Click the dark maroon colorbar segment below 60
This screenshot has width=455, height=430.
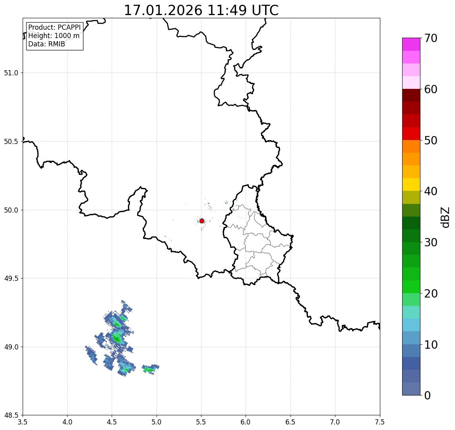[x=411, y=95]
